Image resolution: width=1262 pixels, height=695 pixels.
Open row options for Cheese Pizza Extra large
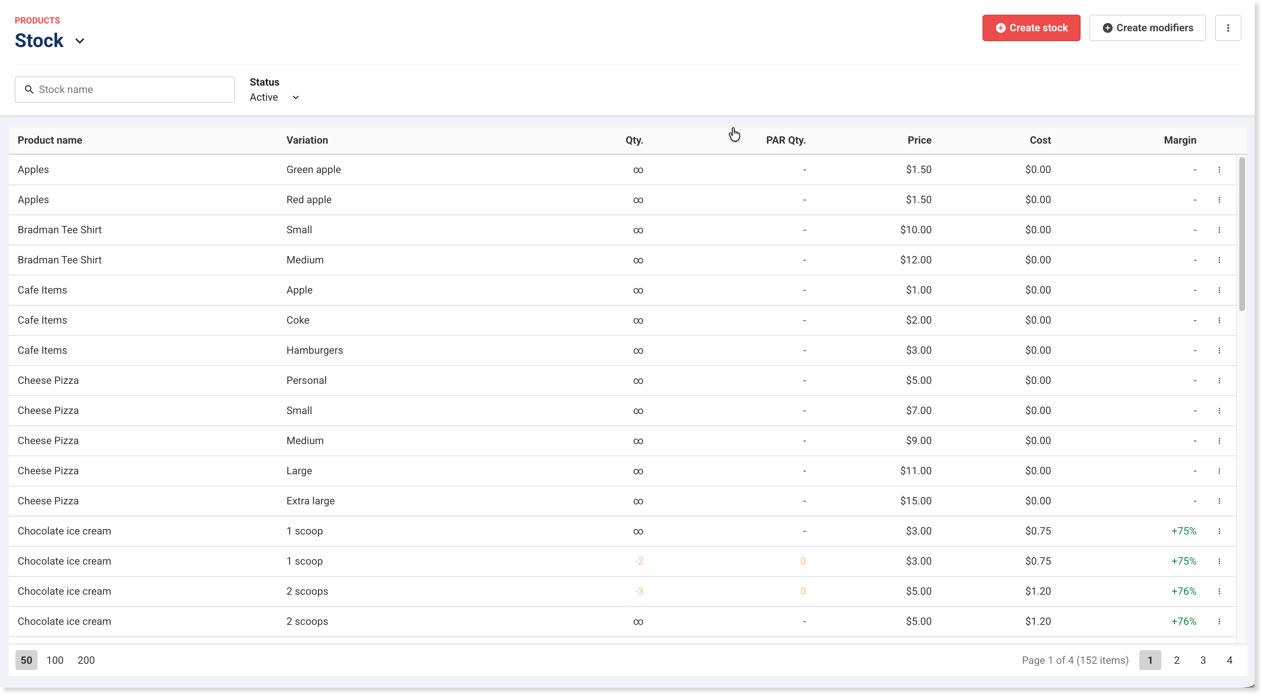[x=1219, y=501]
